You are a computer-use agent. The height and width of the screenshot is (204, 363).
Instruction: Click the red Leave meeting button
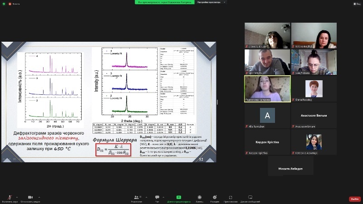pyautogui.click(x=355, y=199)
